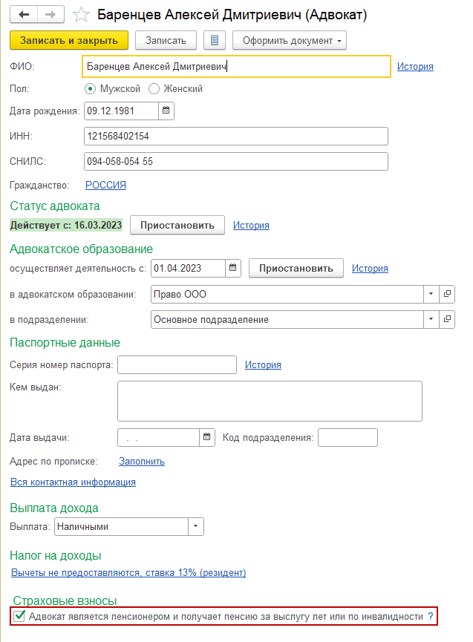Open the Основное подразделение card icon
Viewport: 473px width, 642px height.
pos(448,320)
